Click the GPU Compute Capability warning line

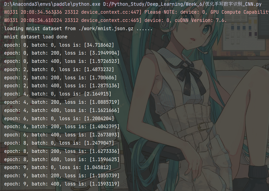point(136,12)
